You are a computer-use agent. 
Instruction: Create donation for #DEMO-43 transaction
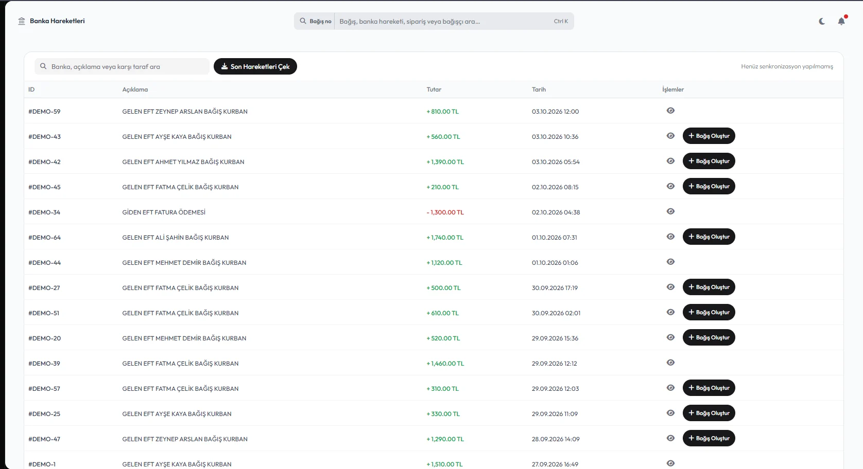coord(709,136)
